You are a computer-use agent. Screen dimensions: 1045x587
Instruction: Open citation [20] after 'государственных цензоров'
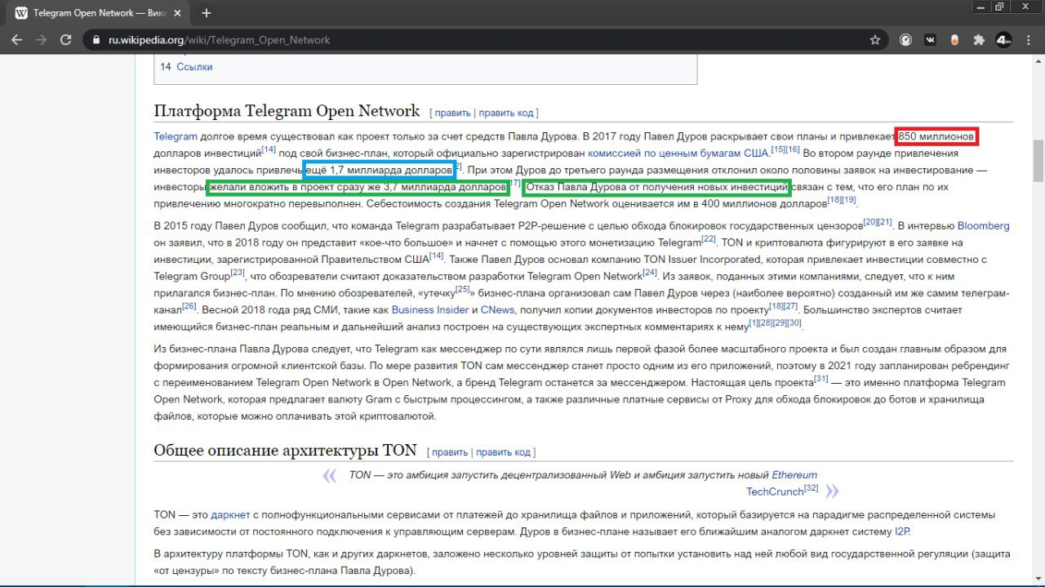coord(870,222)
